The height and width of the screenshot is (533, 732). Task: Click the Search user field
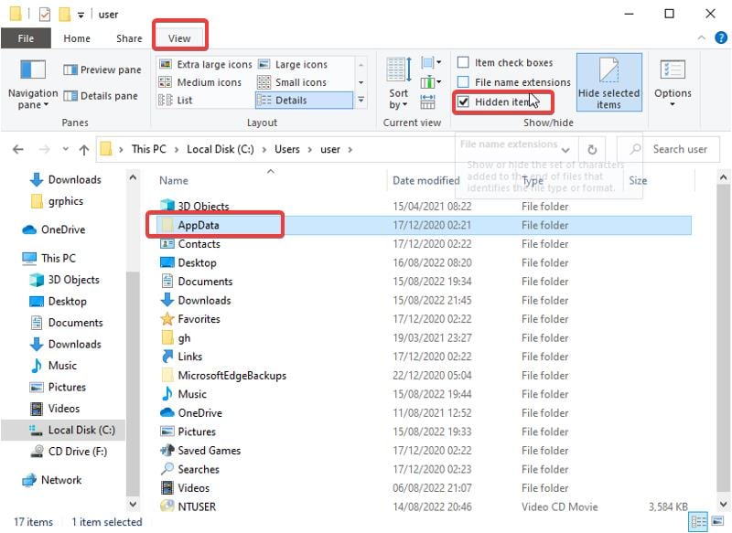[x=668, y=149]
